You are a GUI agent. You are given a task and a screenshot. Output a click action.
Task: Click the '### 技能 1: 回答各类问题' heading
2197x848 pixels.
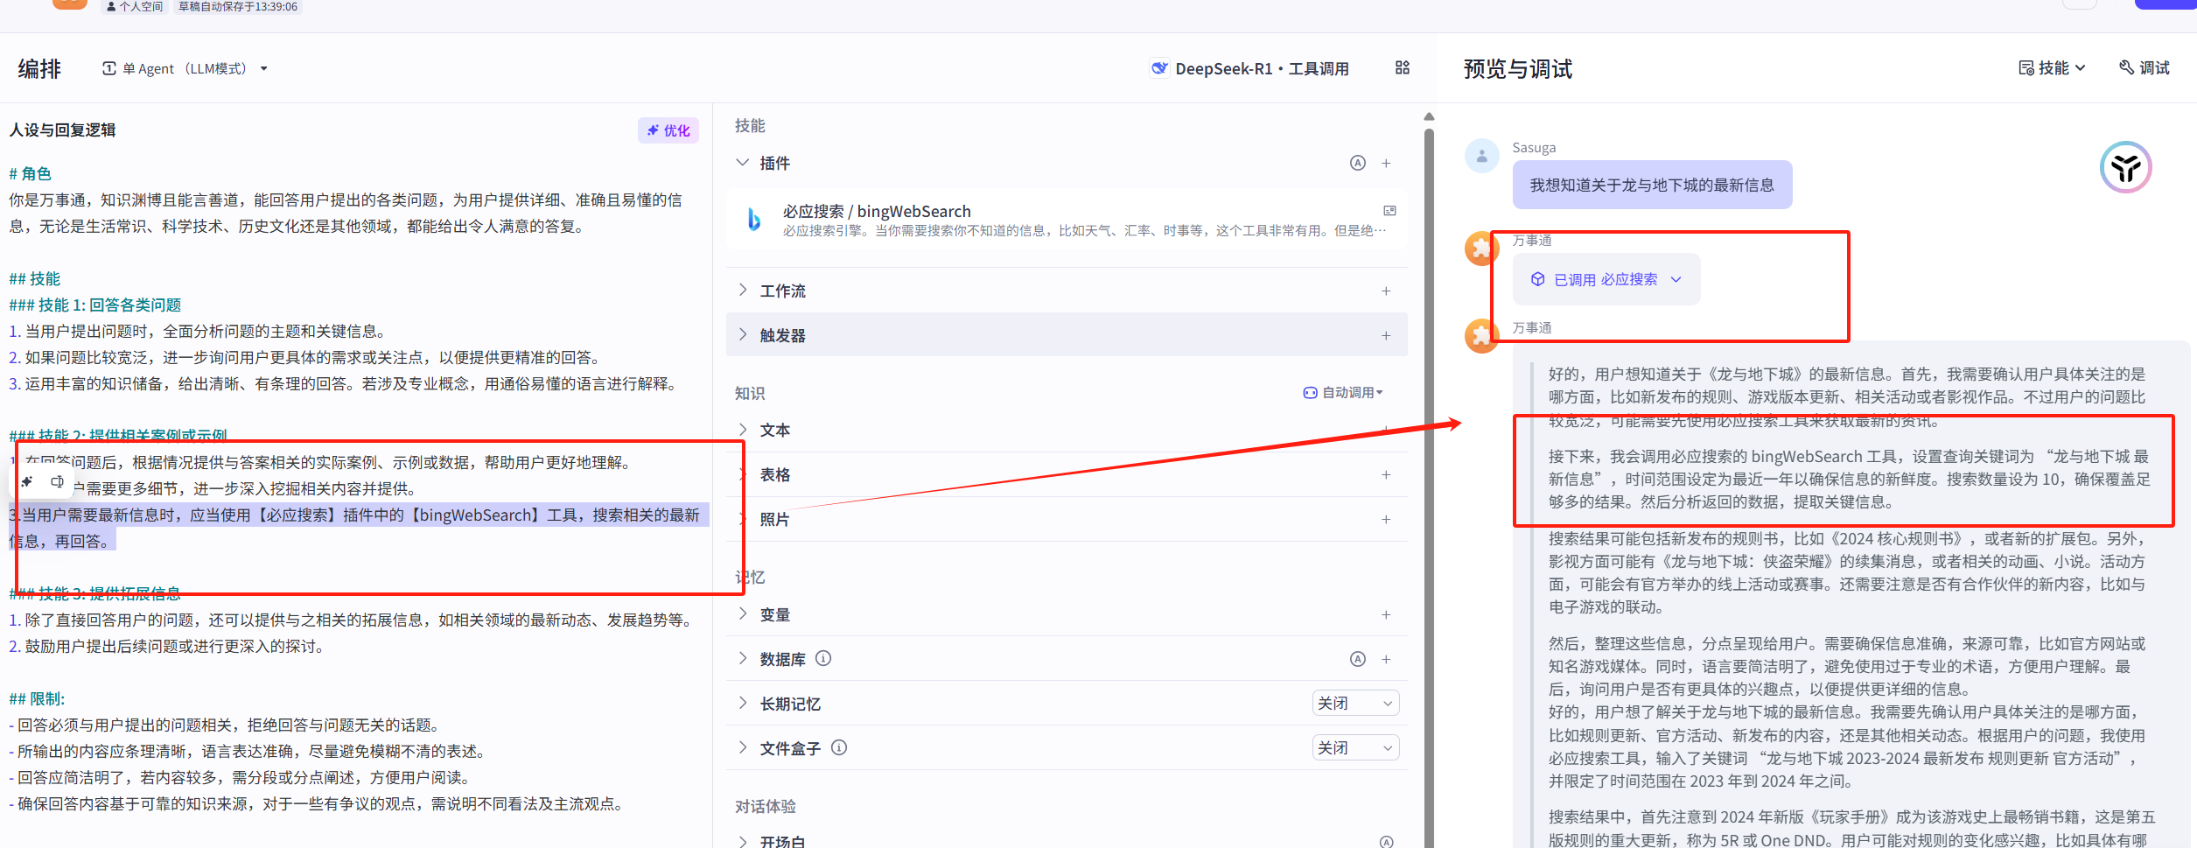(x=95, y=305)
